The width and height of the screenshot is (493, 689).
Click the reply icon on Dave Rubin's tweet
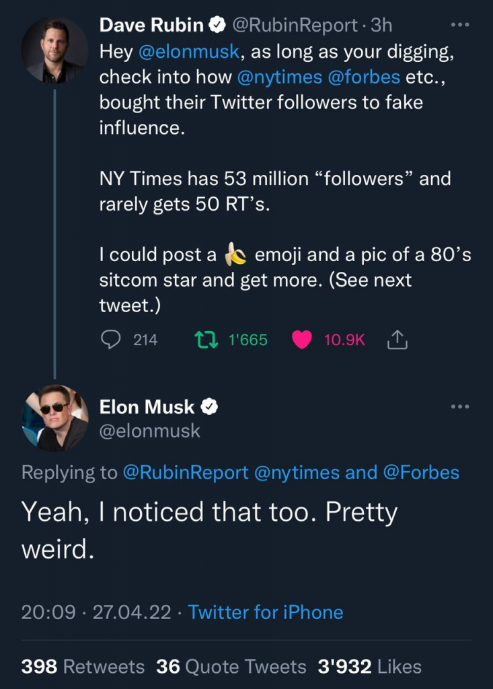pos(110,340)
